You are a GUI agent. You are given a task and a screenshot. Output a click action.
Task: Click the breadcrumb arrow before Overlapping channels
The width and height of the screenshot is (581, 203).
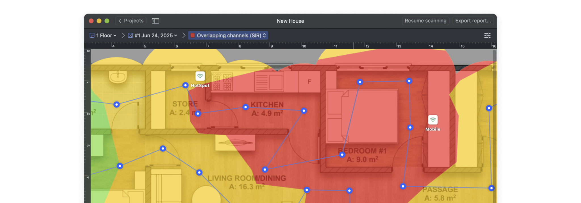pos(184,35)
